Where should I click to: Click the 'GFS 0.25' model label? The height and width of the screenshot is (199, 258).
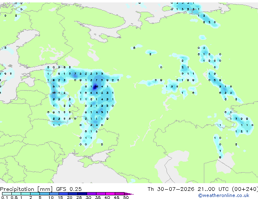click(x=69, y=189)
